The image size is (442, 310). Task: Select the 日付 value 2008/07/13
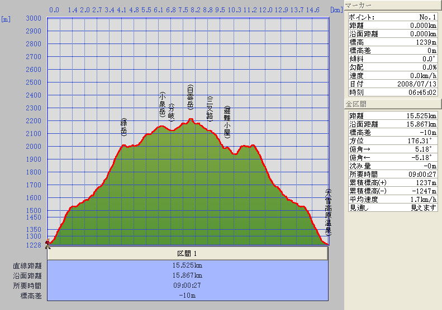click(x=417, y=84)
